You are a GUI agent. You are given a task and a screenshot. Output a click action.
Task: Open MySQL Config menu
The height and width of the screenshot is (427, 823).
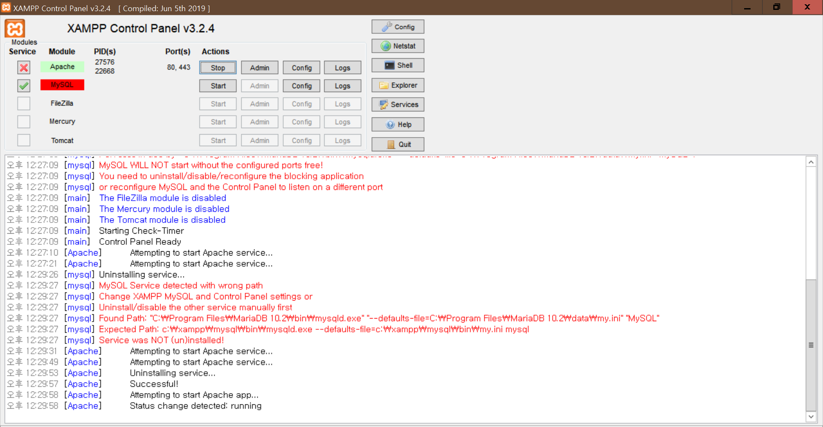click(x=302, y=86)
